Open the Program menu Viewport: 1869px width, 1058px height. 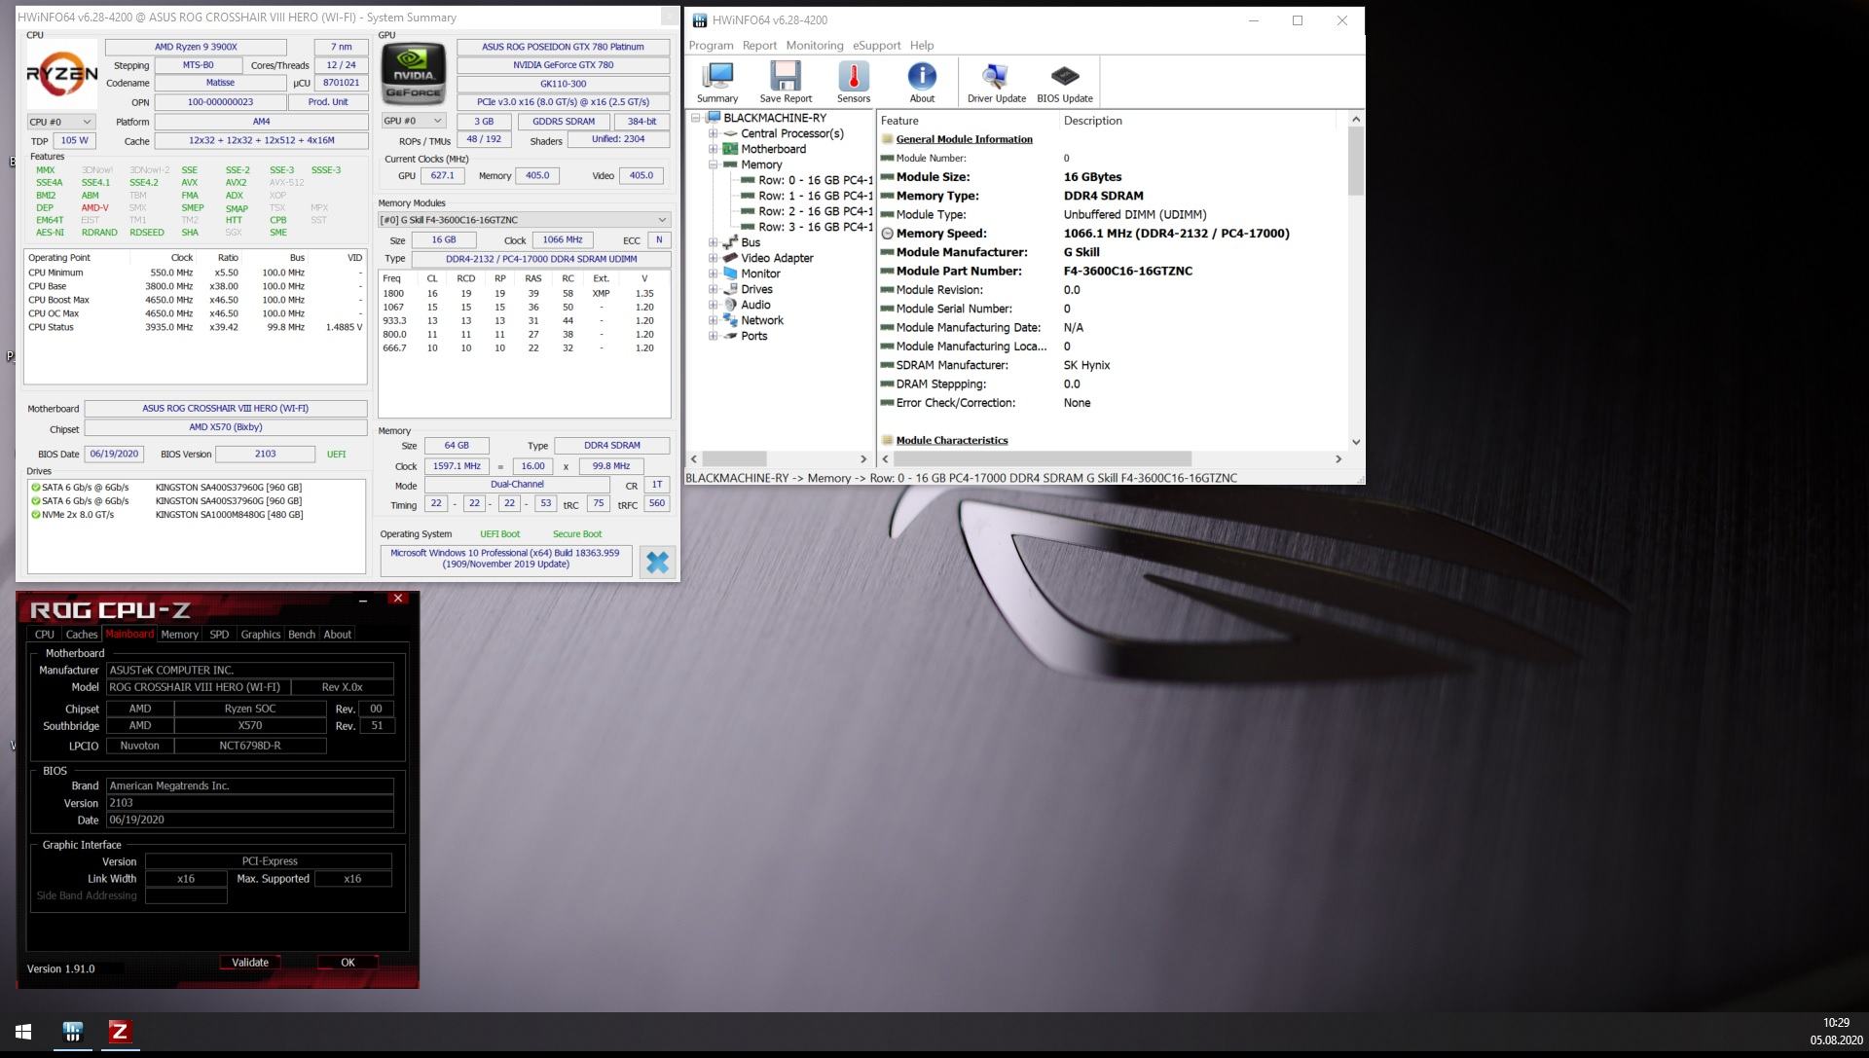coord(711,46)
